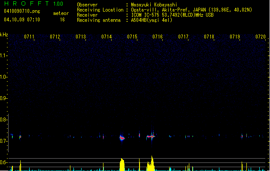Click the 0.8 kHz axis tick label
The height and width of the screenshot is (171, 270).
pos(3,120)
